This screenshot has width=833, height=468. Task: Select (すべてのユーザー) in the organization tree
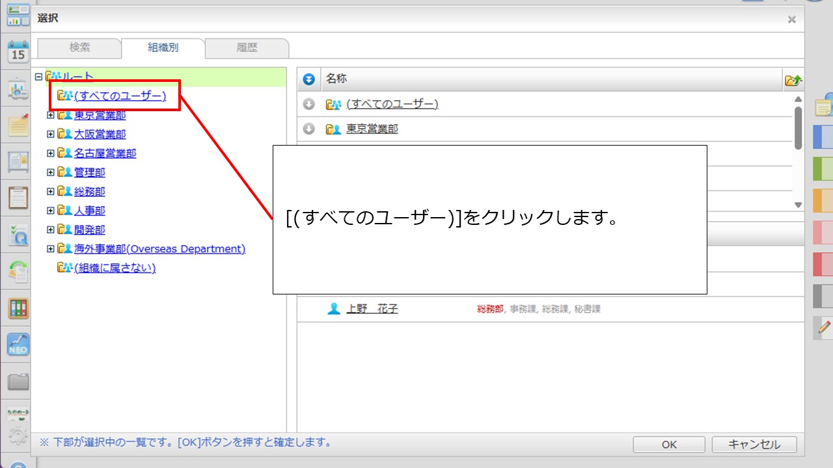click(x=120, y=96)
